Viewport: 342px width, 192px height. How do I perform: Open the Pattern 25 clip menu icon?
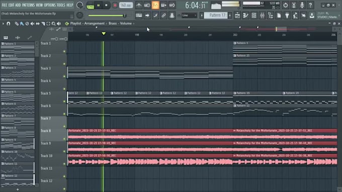click(235, 56)
